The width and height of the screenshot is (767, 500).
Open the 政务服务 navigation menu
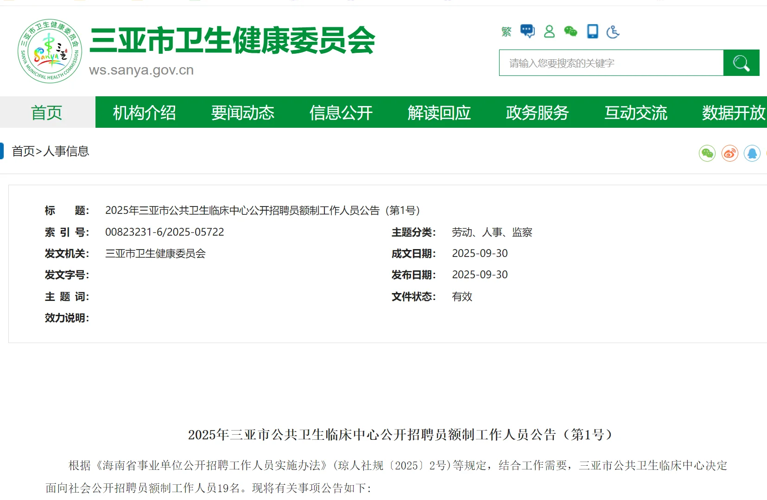coord(538,112)
